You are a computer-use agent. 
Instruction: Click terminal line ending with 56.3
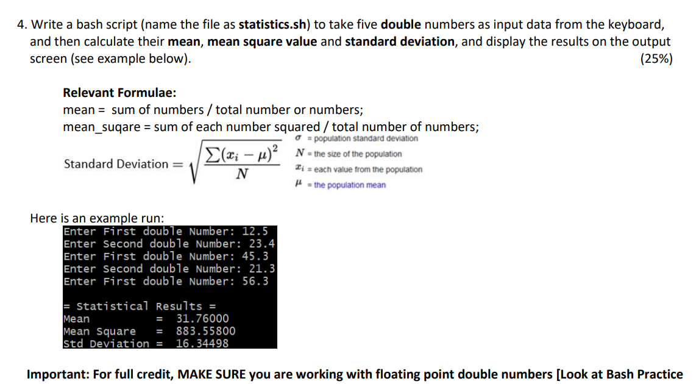[166, 282]
